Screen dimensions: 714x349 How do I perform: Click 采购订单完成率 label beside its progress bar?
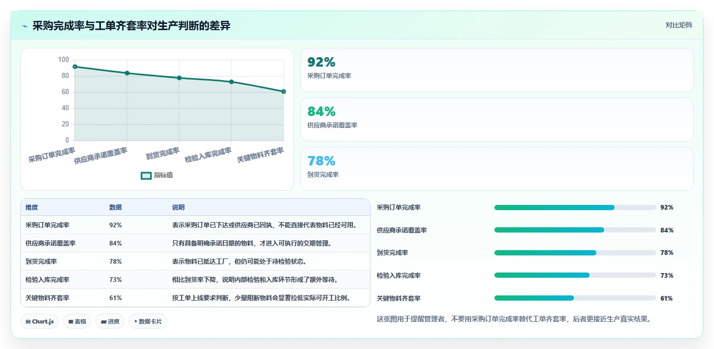coord(399,208)
